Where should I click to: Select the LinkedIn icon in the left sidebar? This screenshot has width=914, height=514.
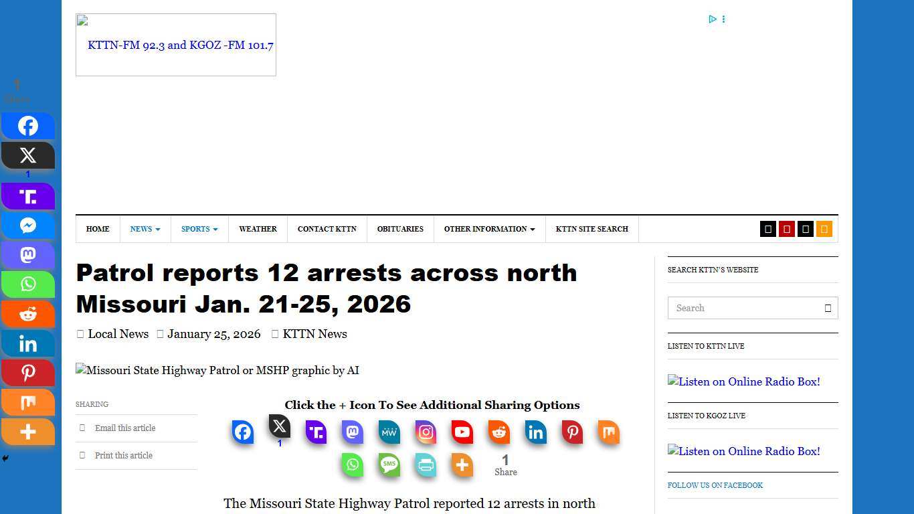coord(28,343)
